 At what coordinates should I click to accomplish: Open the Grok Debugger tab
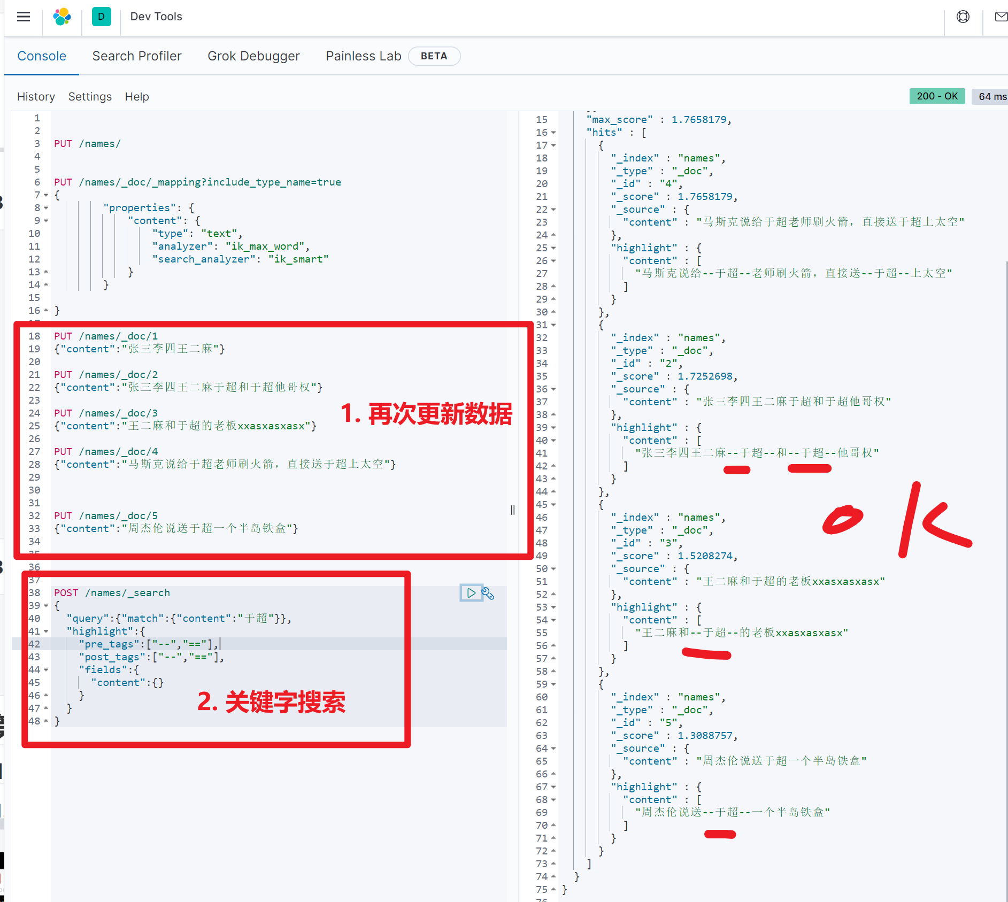(x=253, y=56)
